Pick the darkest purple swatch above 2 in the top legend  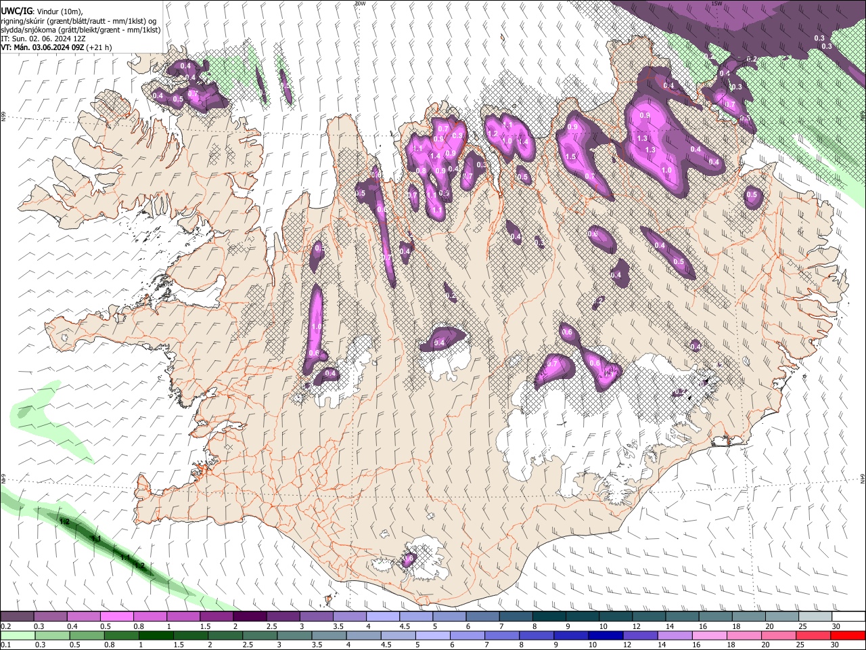(250, 617)
